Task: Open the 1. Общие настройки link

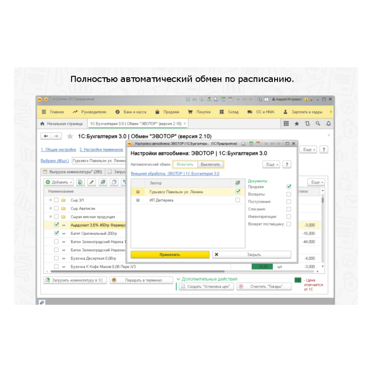Action: 58,150
